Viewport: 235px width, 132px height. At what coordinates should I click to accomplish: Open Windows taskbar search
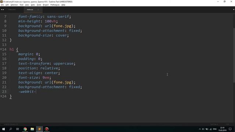click(x=11, y=129)
